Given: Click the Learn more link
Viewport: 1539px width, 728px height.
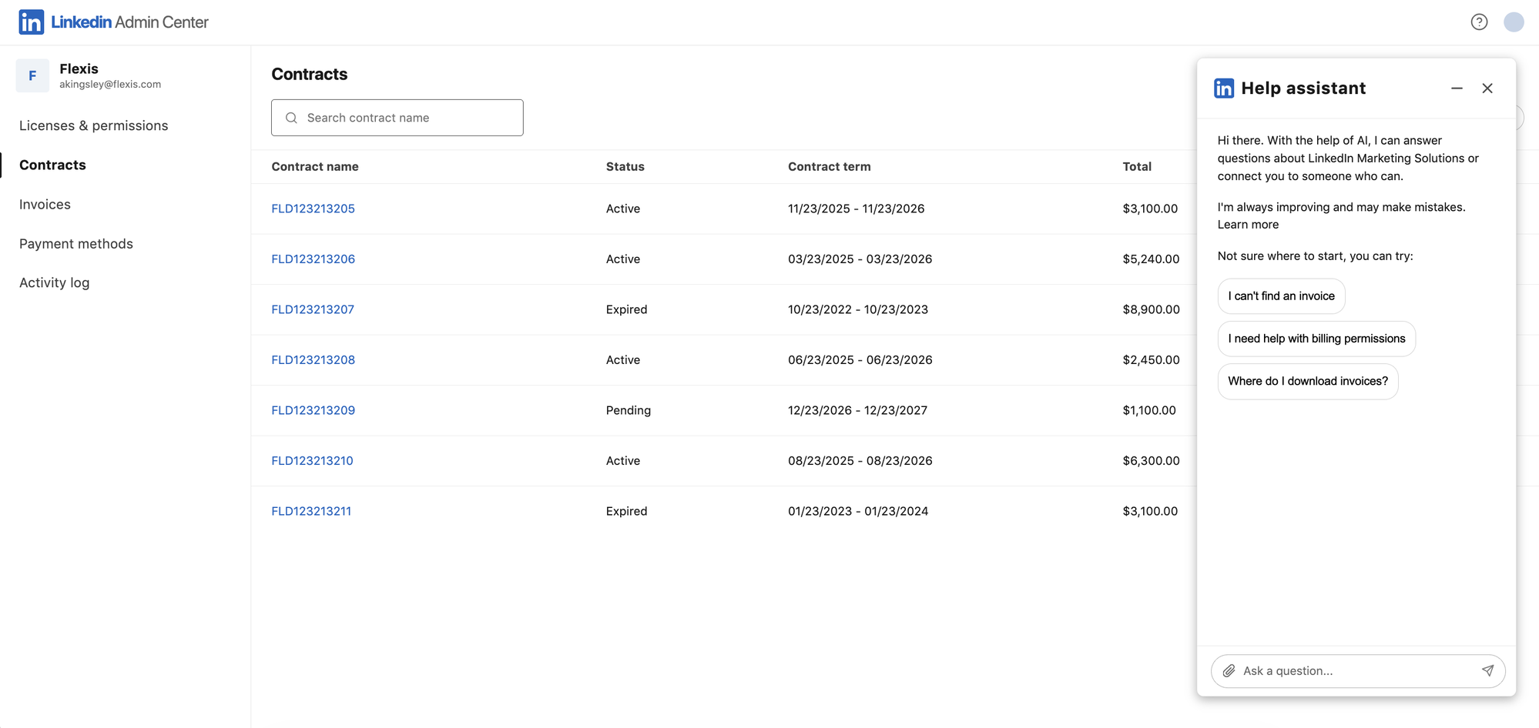Looking at the screenshot, I should [x=1248, y=225].
